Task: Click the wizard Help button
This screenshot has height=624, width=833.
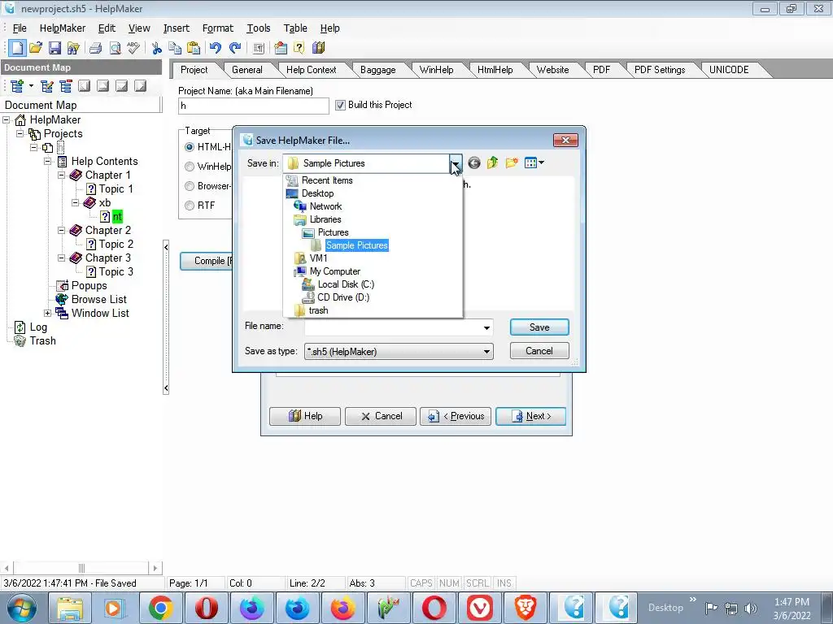Action: 305,416
